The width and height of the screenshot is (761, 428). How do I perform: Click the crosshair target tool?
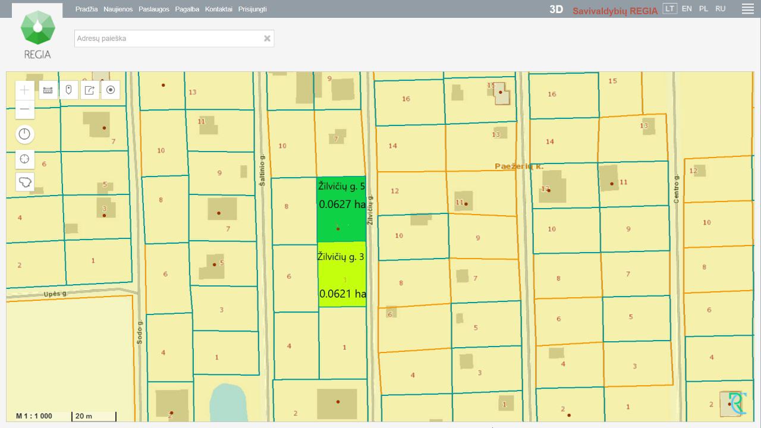pos(24,159)
